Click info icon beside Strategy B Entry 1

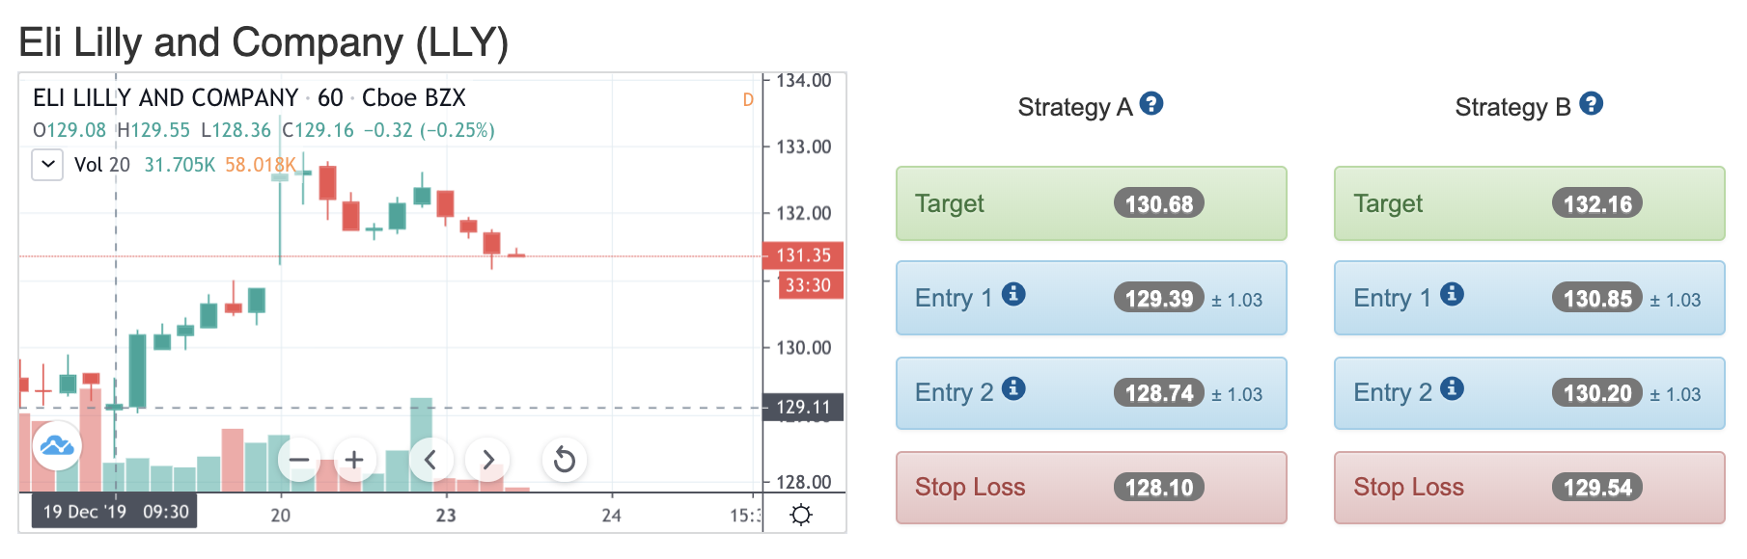click(1452, 294)
